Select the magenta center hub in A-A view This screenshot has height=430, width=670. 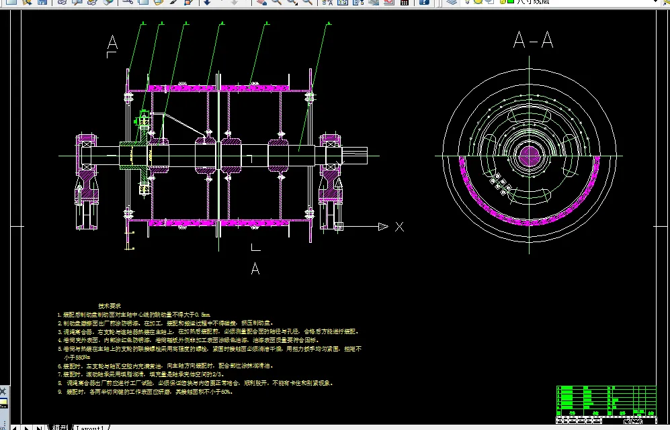[529, 156]
